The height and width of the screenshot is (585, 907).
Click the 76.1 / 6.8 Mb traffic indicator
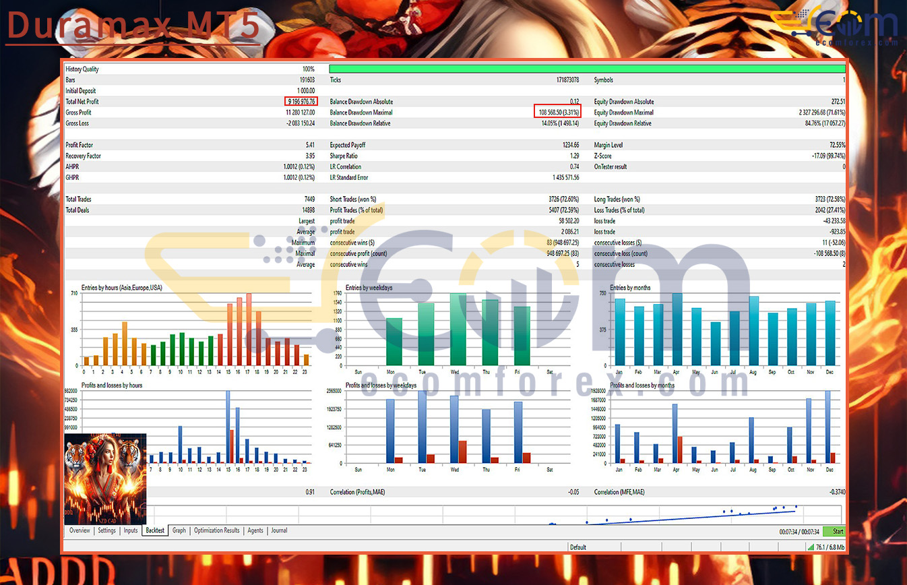point(829,547)
